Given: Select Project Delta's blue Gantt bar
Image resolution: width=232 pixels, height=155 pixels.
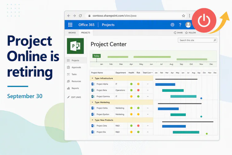Looking at the screenshot, I should click(x=168, y=109).
